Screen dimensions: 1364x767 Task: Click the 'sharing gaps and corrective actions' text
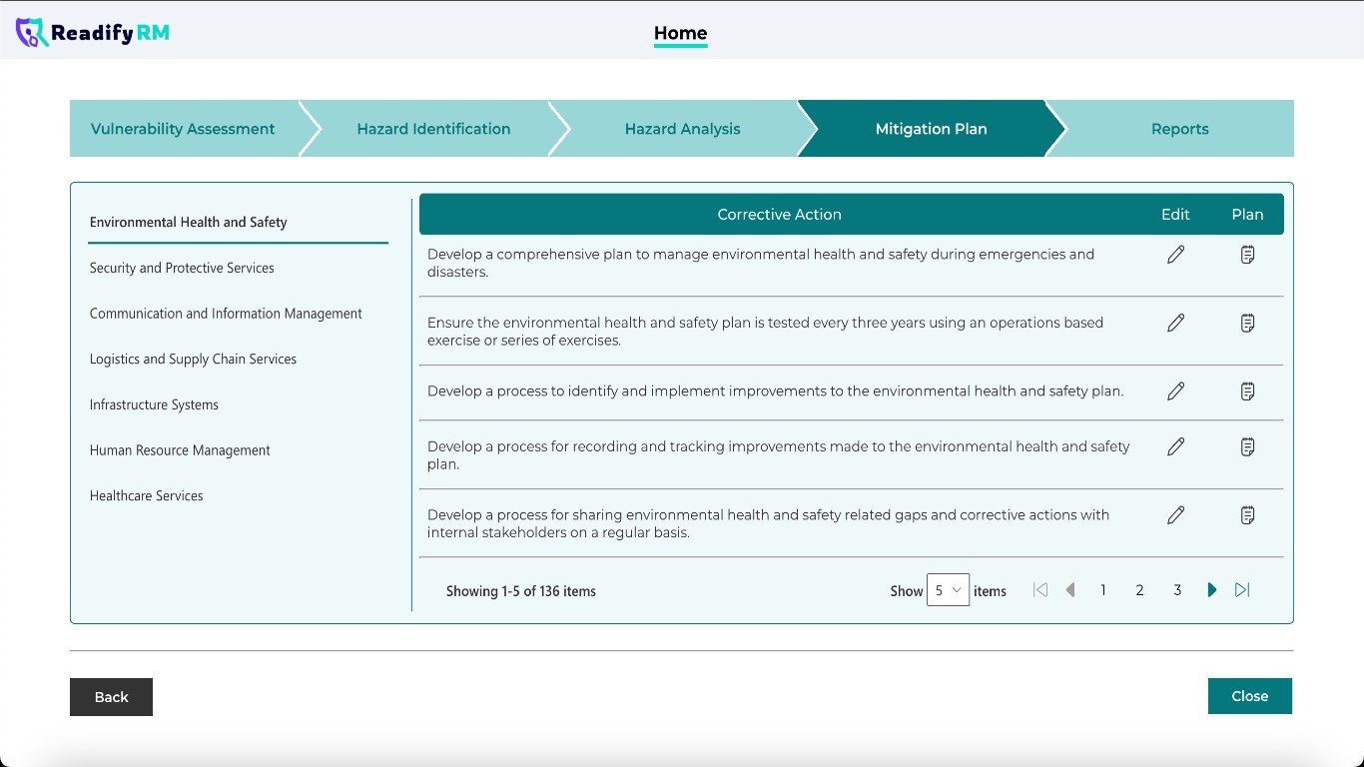(769, 524)
